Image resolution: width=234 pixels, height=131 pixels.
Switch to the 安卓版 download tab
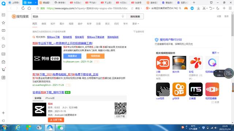click(38, 98)
